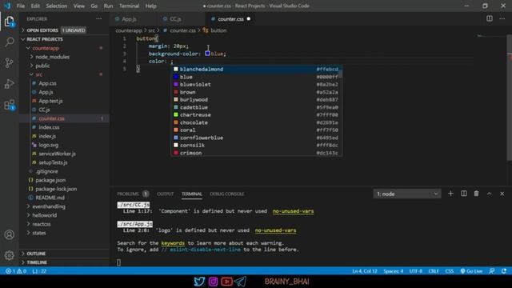512x288 pixels.
Task: Open Run and Debug view
Action: pos(9,83)
